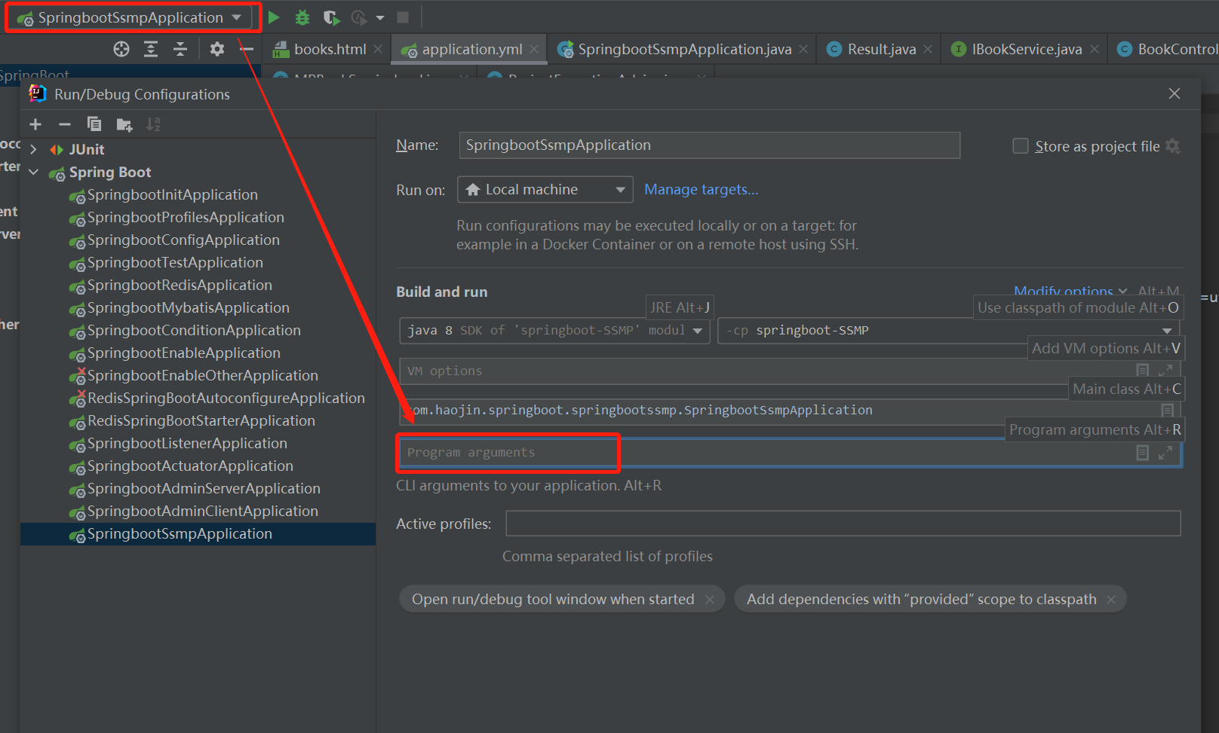This screenshot has width=1219, height=733.
Task: Click the Manage targets link
Action: click(x=701, y=190)
